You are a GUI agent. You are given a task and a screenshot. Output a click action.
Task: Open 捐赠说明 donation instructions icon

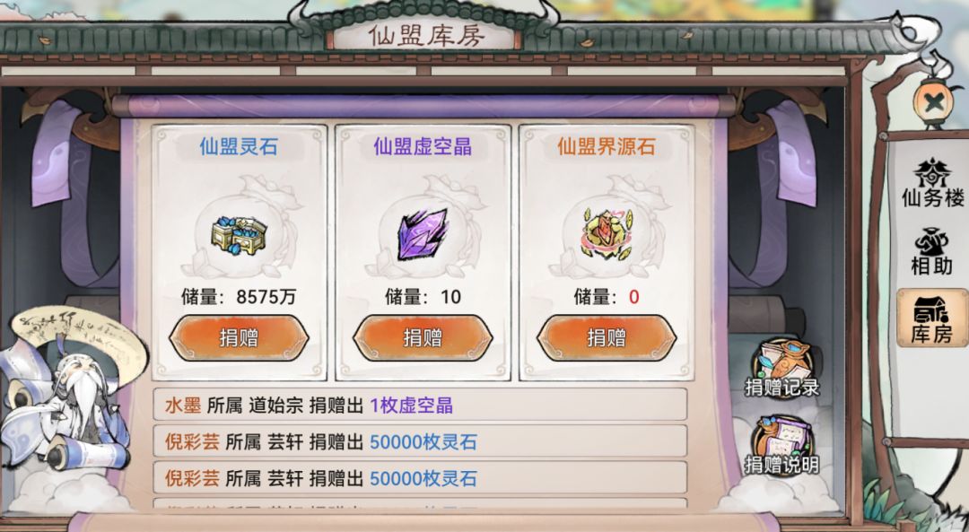pos(781,446)
